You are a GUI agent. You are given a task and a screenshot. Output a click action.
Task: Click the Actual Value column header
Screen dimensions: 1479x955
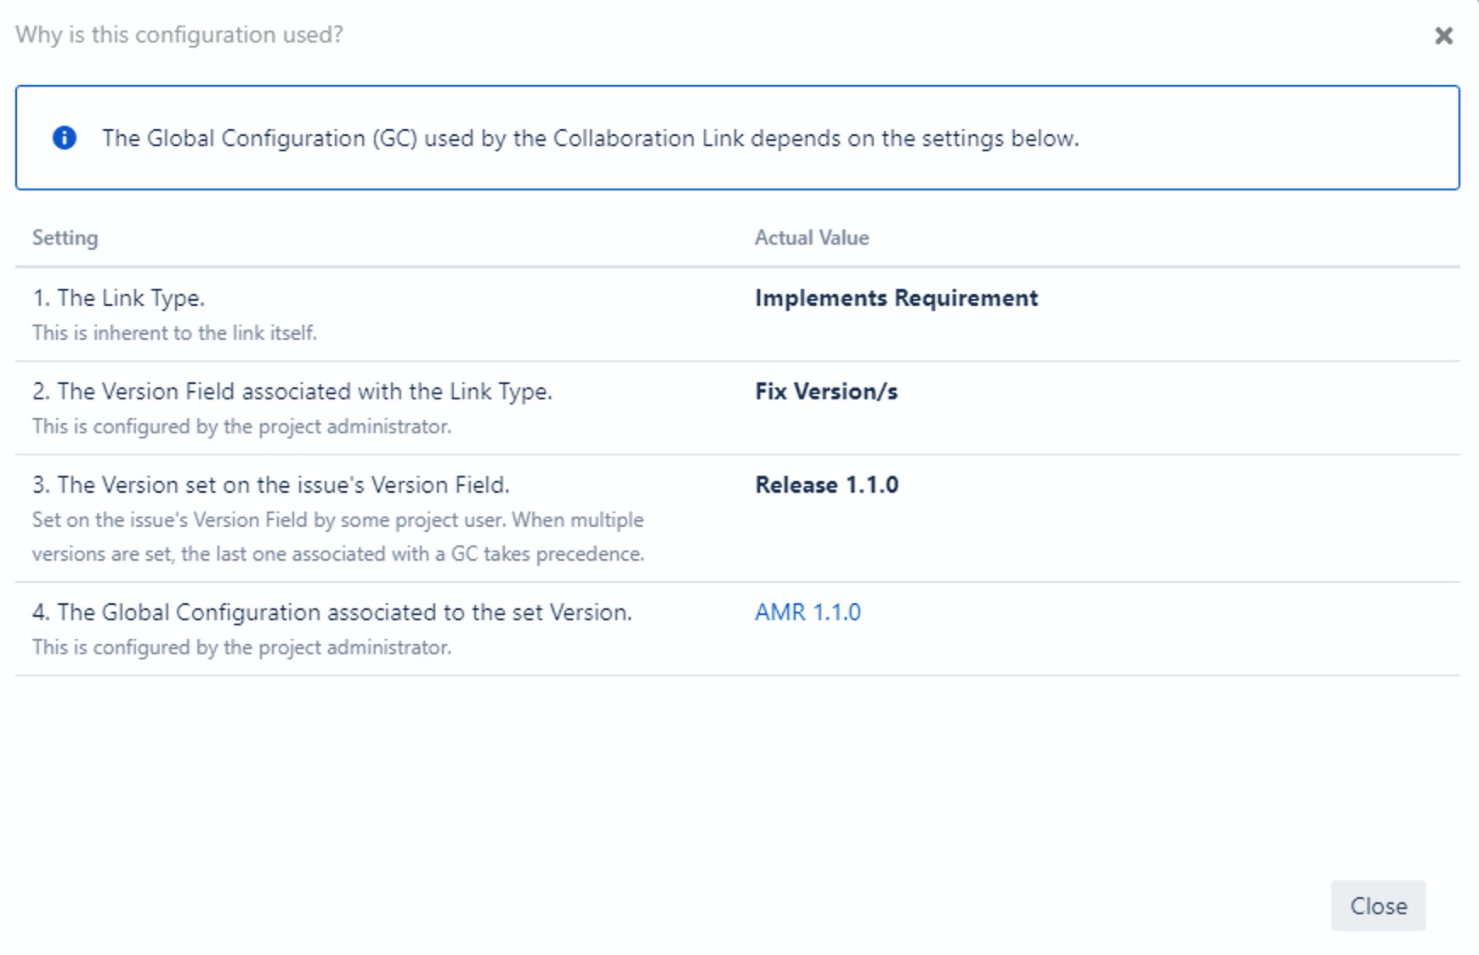point(812,238)
